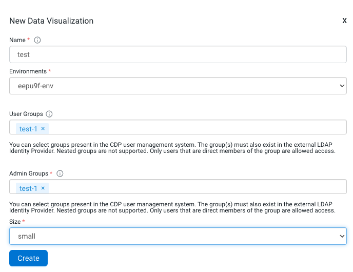Click the help text under User Groups
353x272 pixels.
click(x=172, y=148)
